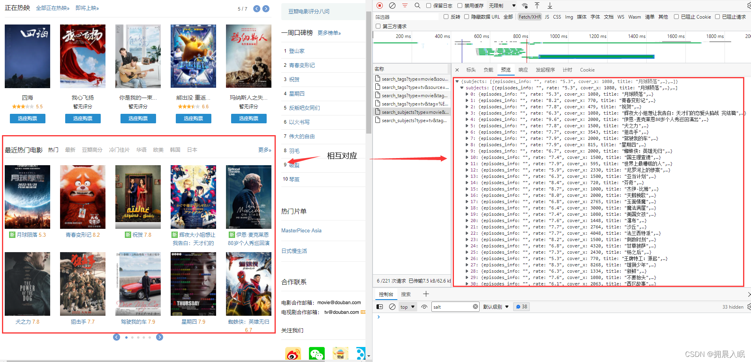Click 选座购票 button under 四海
The height and width of the screenshot is (362, 751).
coord(28,119)
